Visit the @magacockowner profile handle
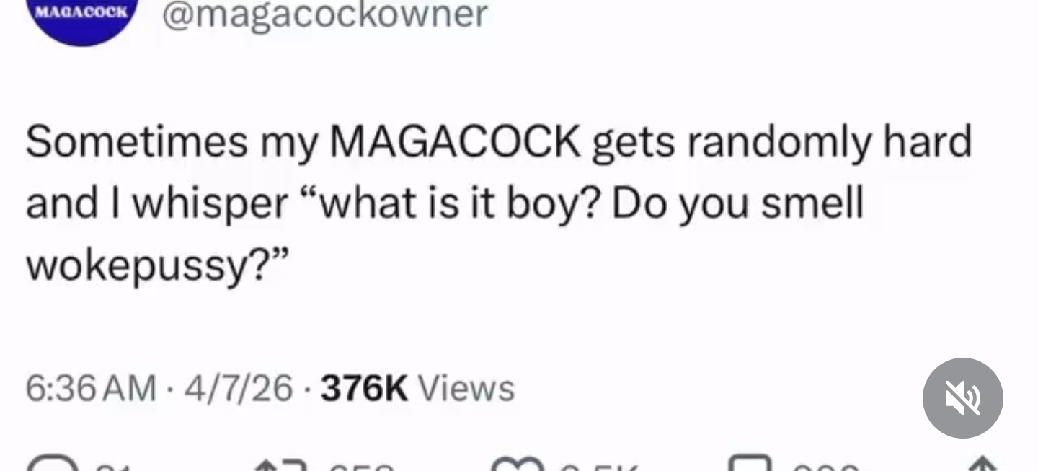The width and height of the screenshot is (1038, 471). [325, 14]
